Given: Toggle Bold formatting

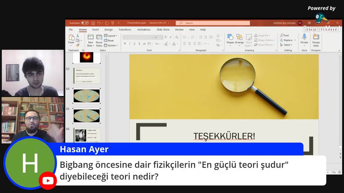Looking at the screenshot, I should coord(125,43).
